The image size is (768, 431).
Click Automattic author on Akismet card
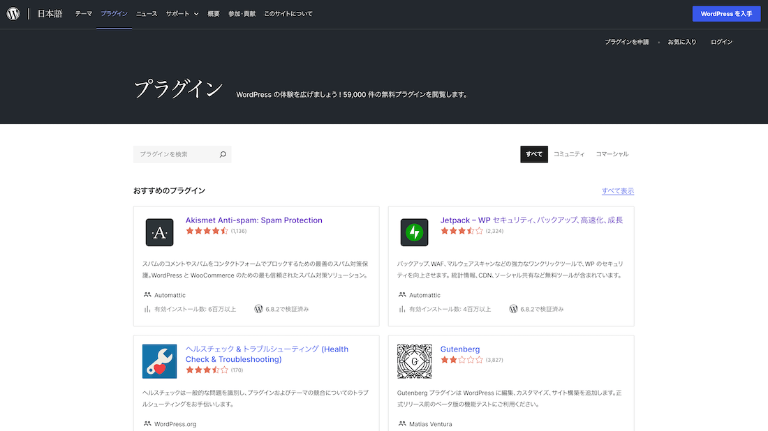170,295
